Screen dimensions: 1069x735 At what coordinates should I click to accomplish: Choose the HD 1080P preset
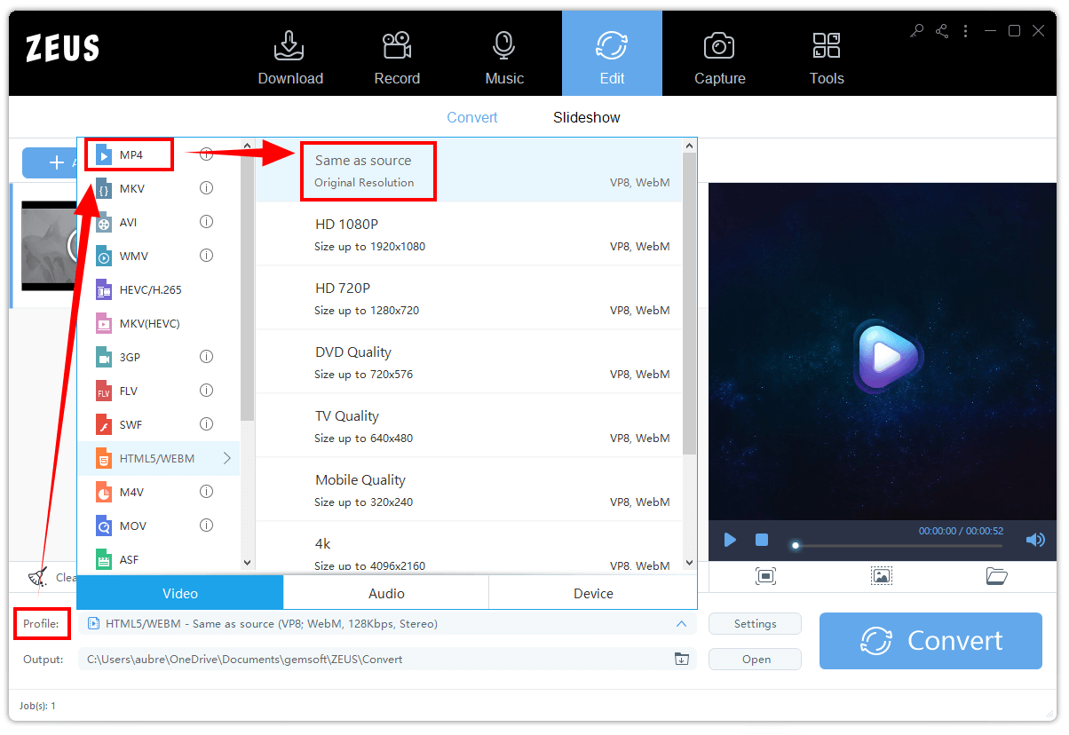[x=469, y=234]
